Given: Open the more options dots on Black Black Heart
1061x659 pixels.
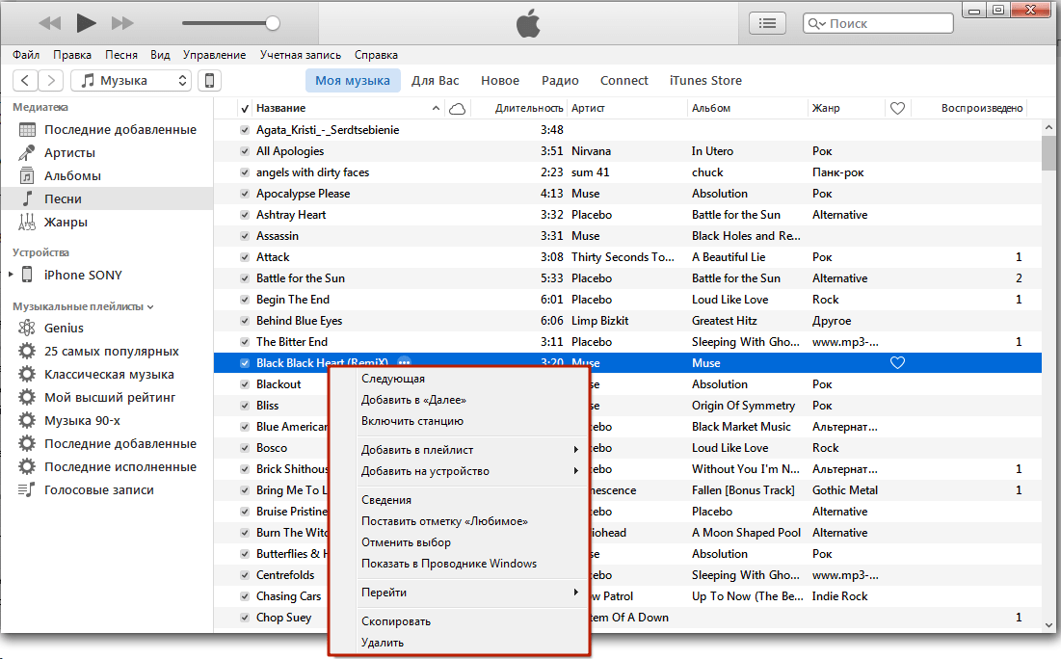Looking at the screenshot, I should 404,362.
